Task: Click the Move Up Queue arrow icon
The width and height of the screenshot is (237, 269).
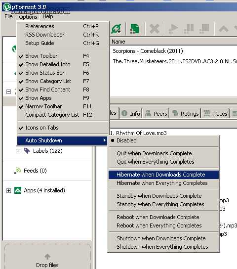Action: (224, 29)
